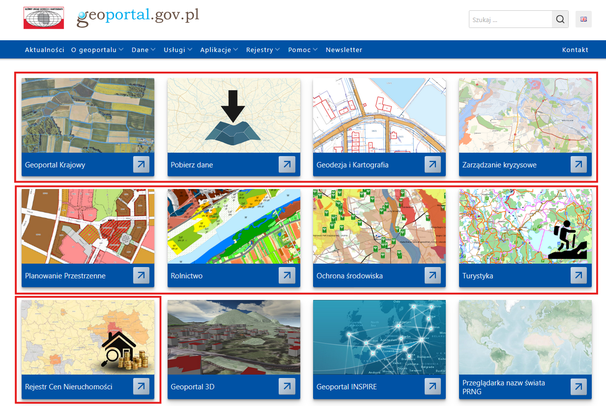Click the search magnifier icon
The height and width of the screenshot is (406, 606).
point(560,19)
